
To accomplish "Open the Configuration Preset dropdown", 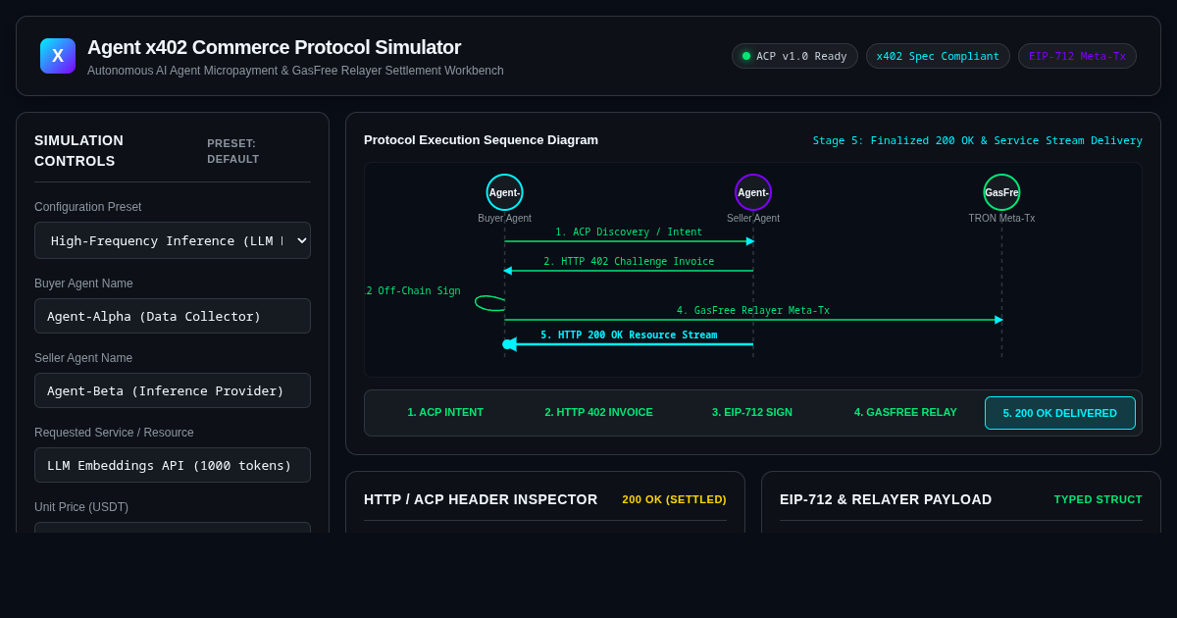I will pyautogui.click(x=173, y=240).
